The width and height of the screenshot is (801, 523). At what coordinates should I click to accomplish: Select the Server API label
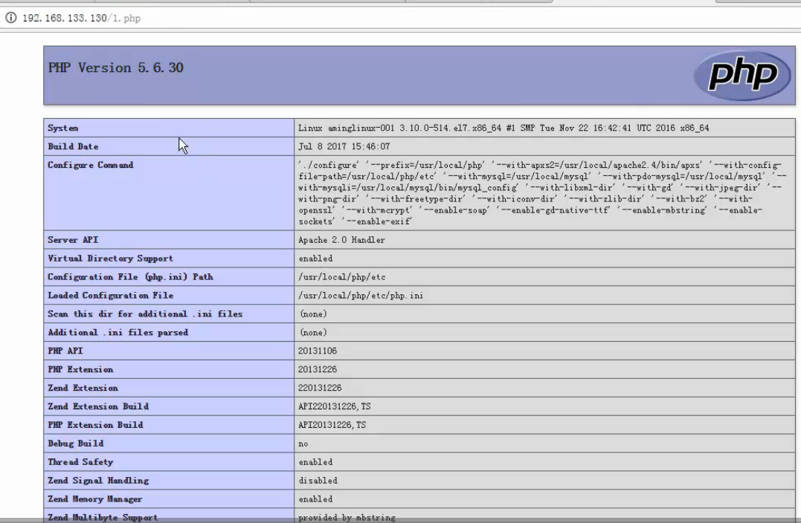coord(73,240)
